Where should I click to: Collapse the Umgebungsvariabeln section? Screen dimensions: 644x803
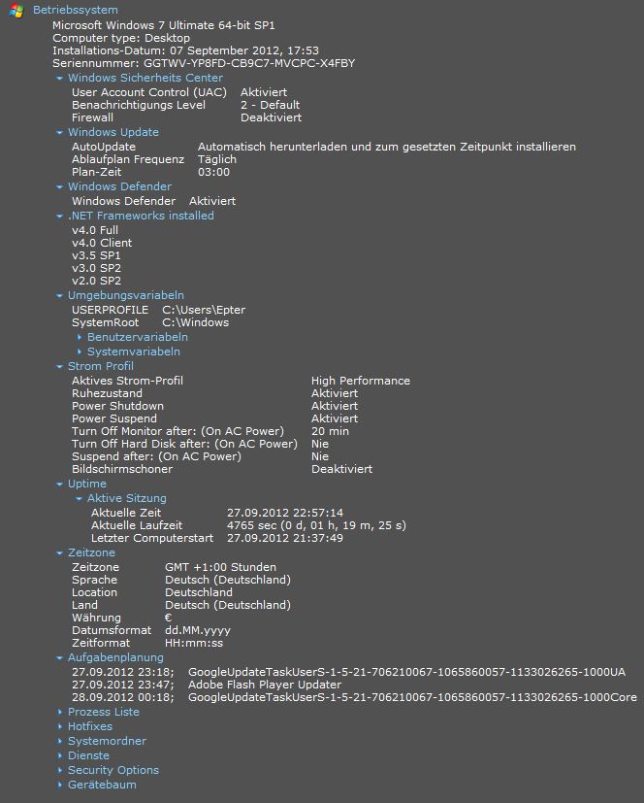point(126,295)
